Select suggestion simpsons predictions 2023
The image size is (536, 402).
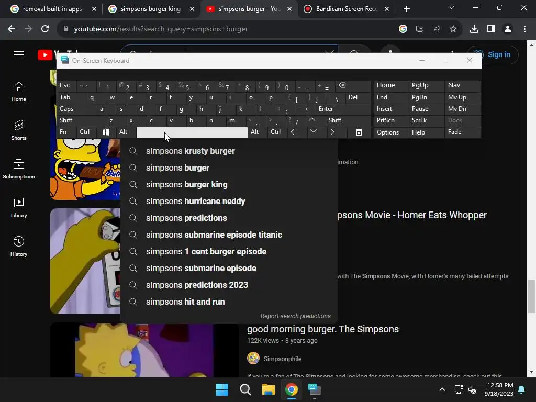pyautogui.click(x=229, y=285)
